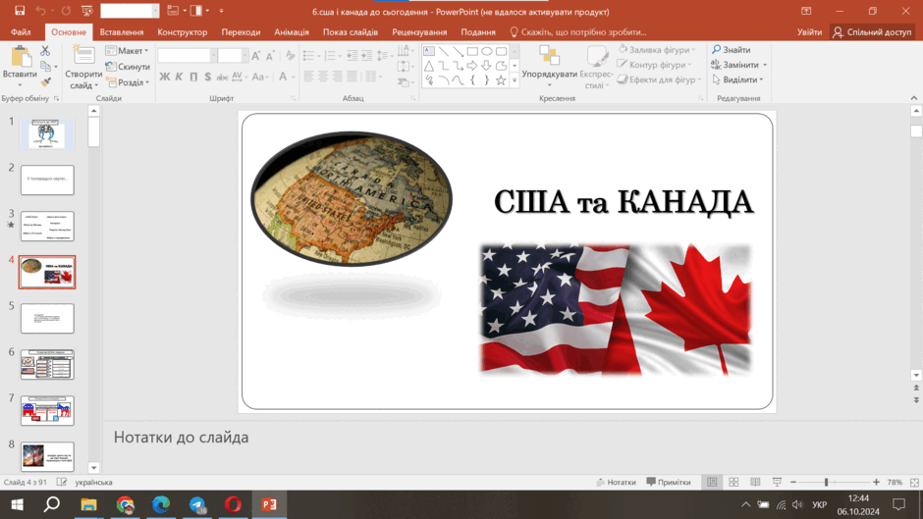Switch to Reading view in the status bar

click(755, 482)
